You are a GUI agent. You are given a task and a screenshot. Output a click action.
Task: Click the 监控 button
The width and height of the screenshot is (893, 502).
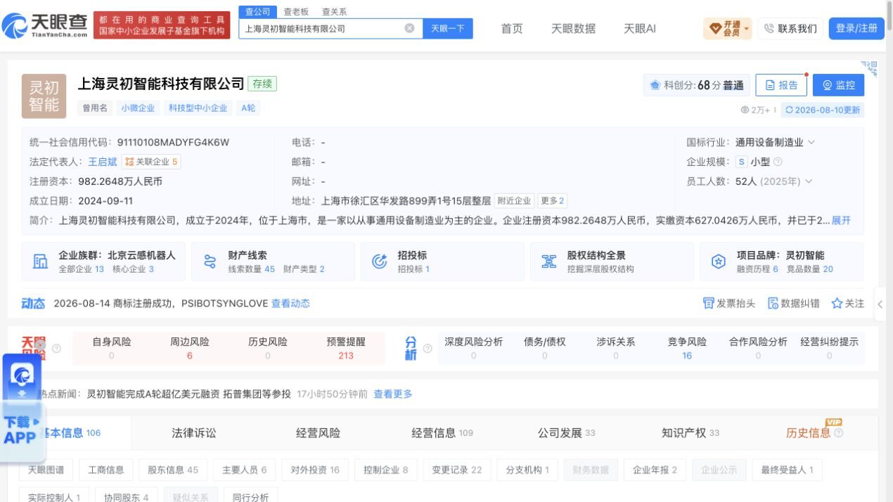(838, 85)
